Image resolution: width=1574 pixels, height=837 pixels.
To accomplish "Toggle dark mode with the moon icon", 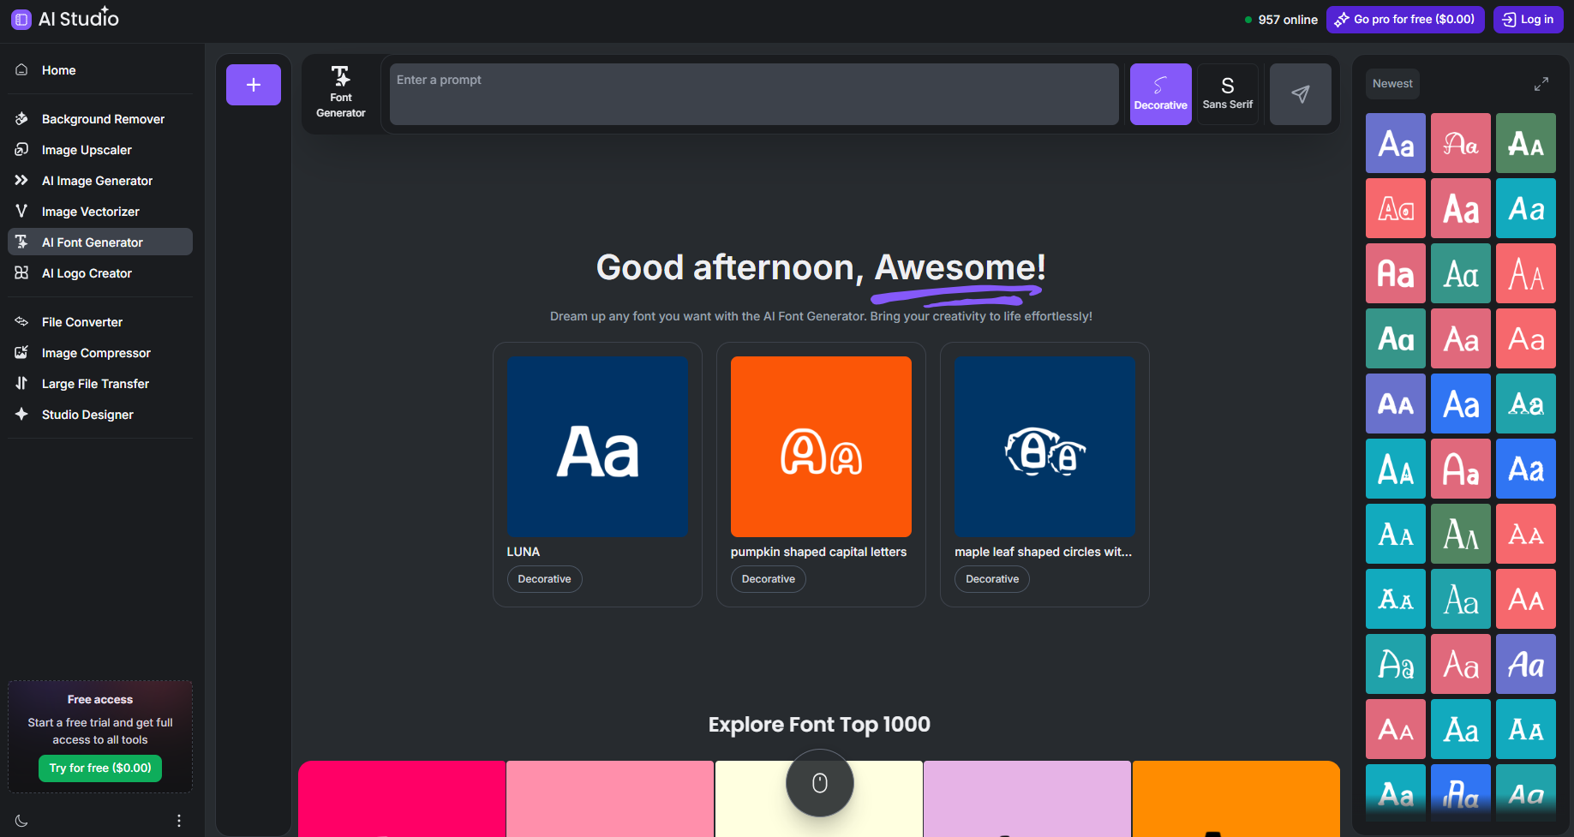I will tap(21, 820).
